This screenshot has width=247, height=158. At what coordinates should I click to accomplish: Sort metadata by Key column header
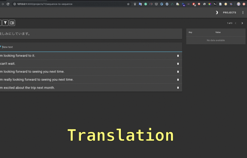pyautogui.click(x=191, y=32)
